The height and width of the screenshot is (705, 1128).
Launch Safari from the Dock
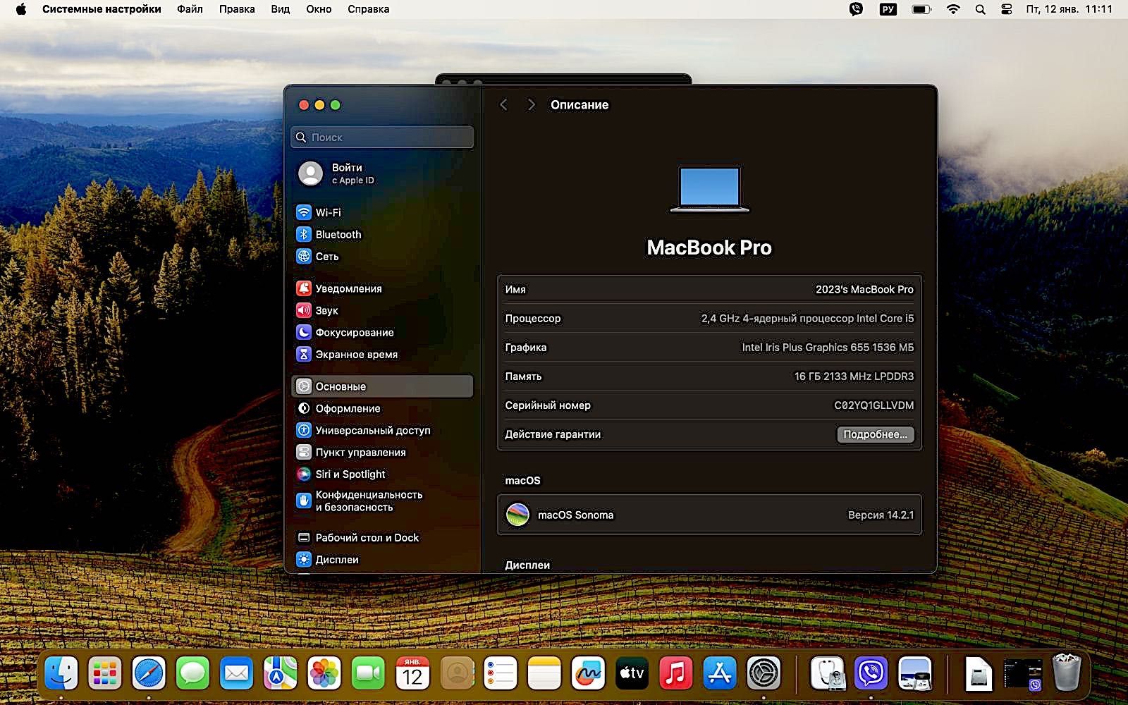pos(149,674)
